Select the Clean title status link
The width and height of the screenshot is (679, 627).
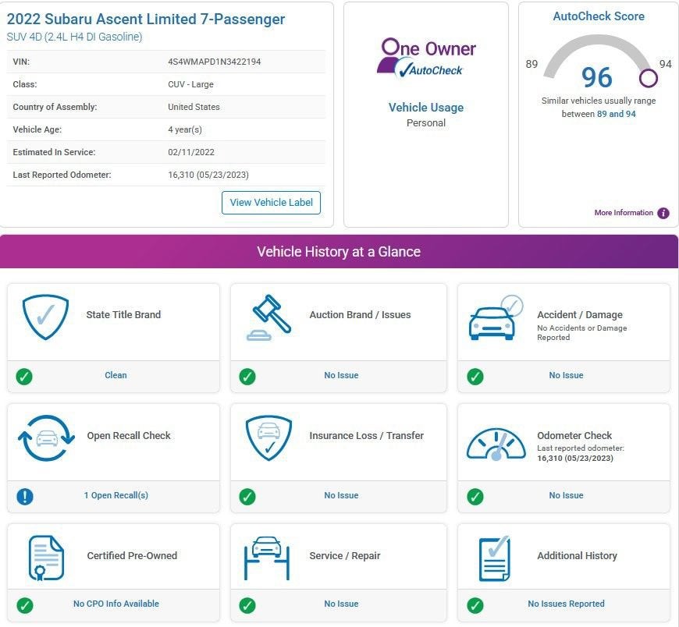coord(116,375)
